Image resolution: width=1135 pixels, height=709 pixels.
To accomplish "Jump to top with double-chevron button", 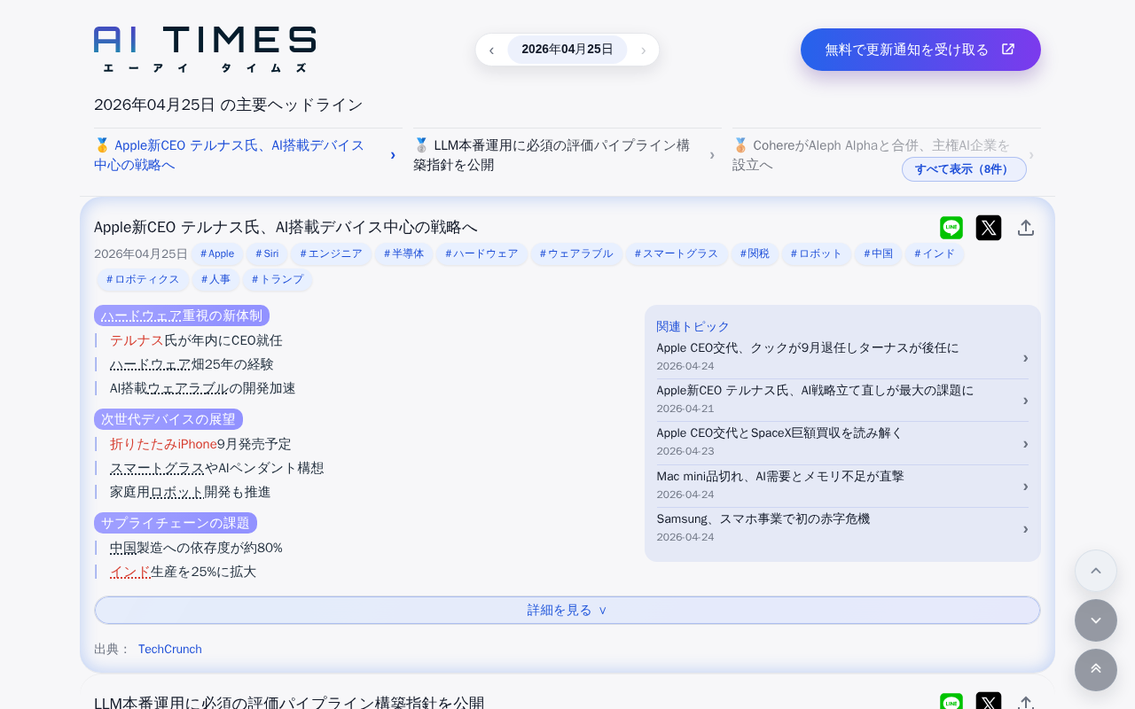I will click(x=1096, y=670).
